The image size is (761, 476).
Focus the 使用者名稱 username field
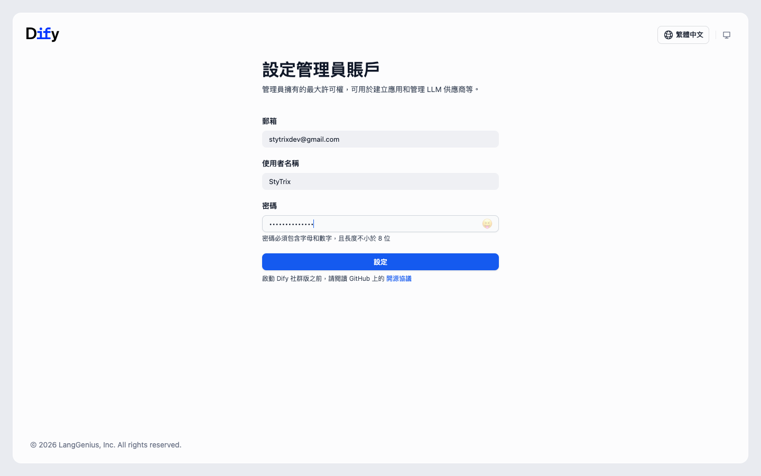(x=380, y=181)
